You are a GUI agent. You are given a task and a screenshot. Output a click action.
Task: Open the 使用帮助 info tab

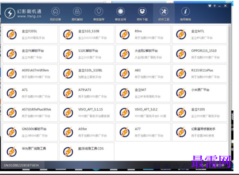[x=186, y=14]
